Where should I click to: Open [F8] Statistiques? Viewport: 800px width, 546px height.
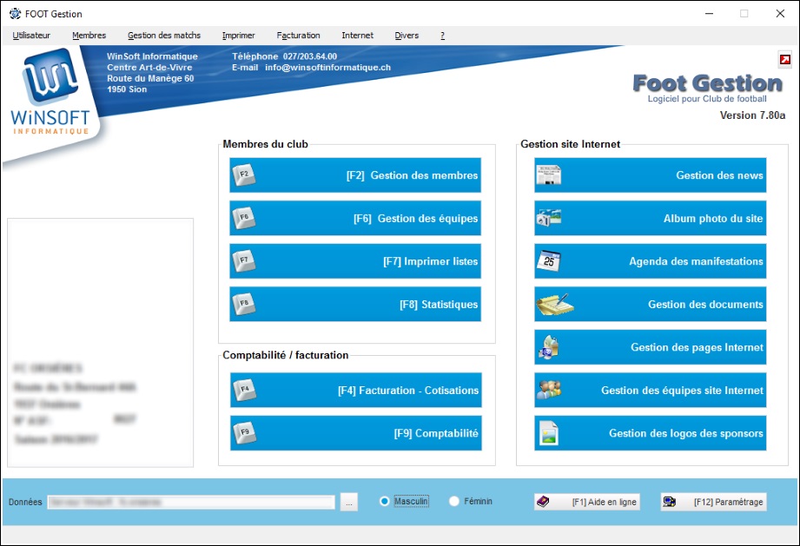[355, 305]
